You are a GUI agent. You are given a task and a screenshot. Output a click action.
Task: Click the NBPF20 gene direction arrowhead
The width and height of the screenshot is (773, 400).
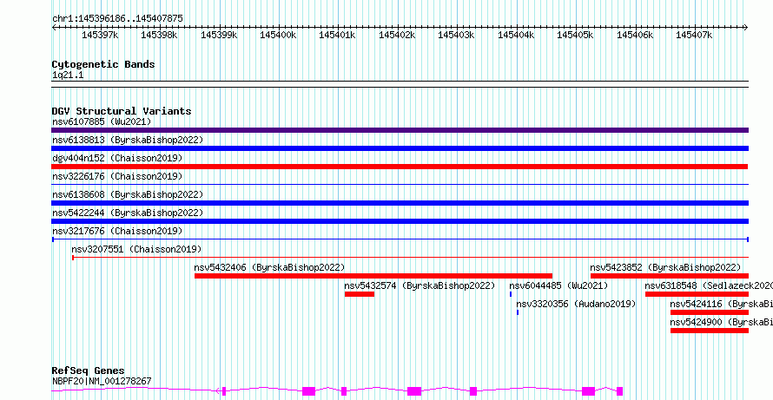218,391
